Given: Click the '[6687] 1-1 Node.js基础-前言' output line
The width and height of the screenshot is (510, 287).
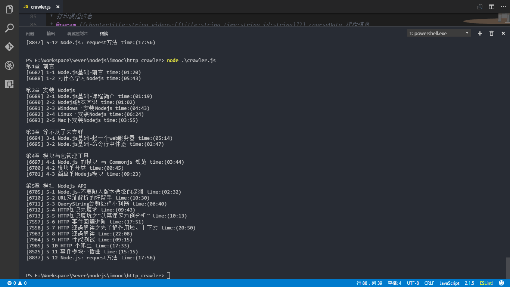Looking at the screenshot, I should 84,72.
